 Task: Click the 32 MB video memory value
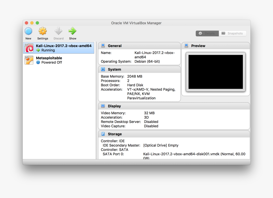point(149,113)
